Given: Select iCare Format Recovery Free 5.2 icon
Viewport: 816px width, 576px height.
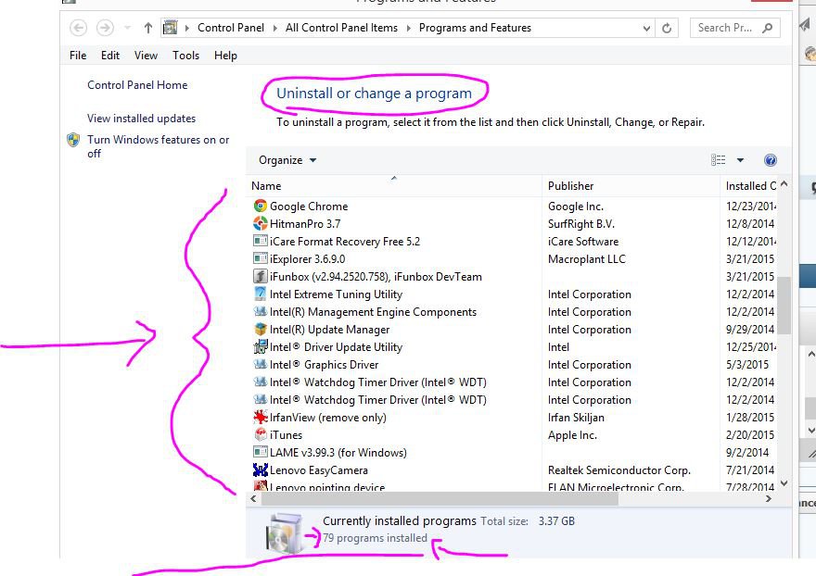Looking at the screenshot, I should click(261, 241).
